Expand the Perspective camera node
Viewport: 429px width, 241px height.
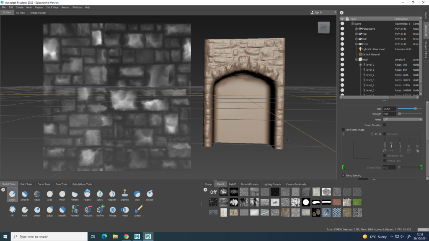pyautogui.click(x=357, y=29)
